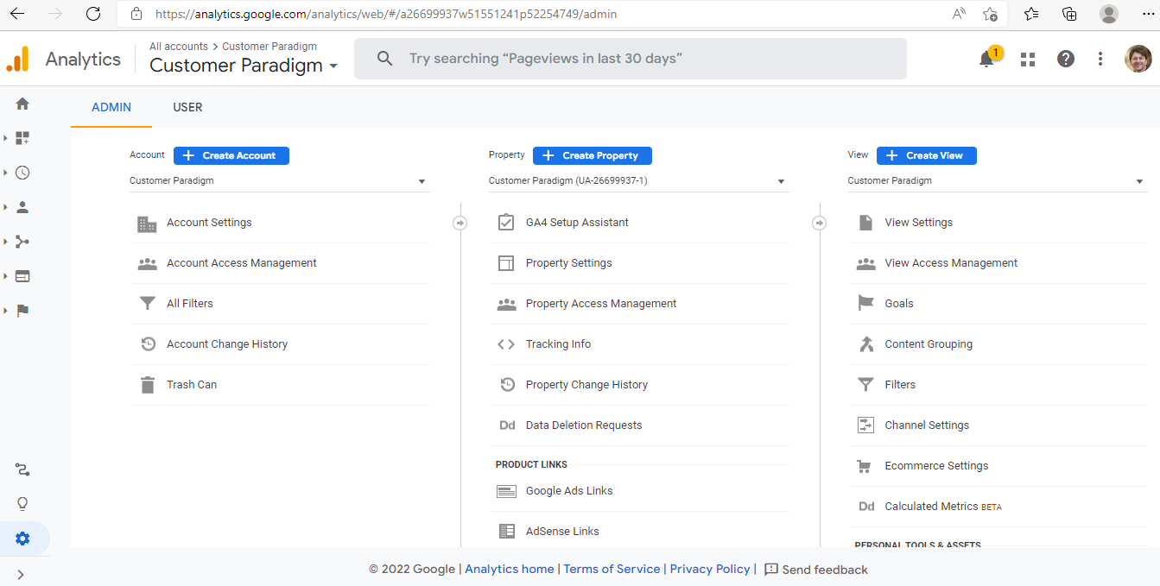Switch to the USER tab
This screenshot has height=586, width=1160.
[x=187, y=108]
